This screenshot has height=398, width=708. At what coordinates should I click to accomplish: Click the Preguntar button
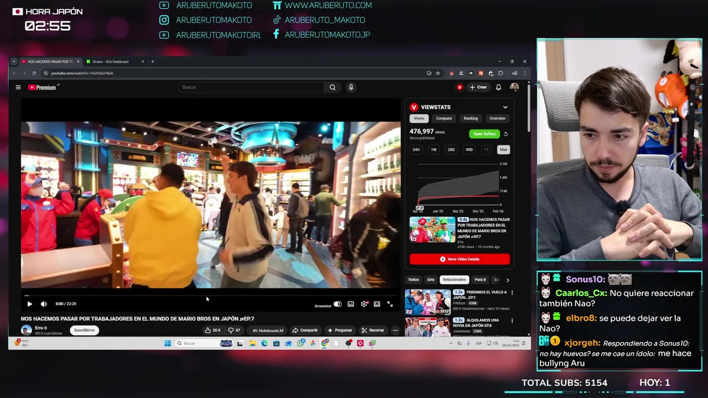tap(340, 331)
